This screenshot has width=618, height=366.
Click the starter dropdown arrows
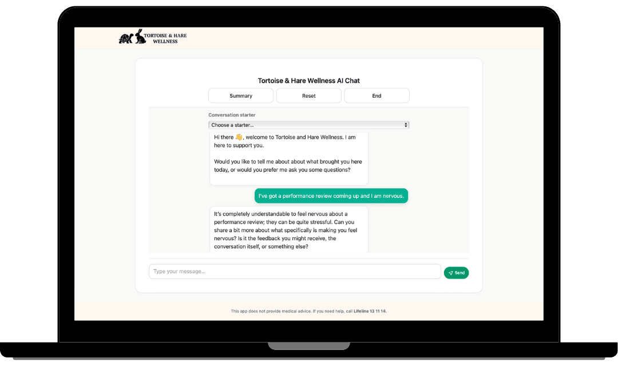[x=406, y=125]
